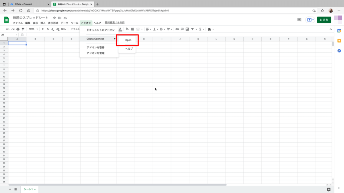Collapse the toolbar with the up chevron
Viewport: 344px width, 193px height.
point(331,29)
